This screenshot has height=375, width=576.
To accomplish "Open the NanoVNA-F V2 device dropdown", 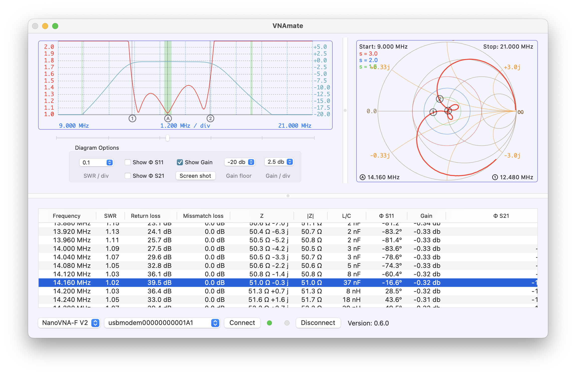I will [x=69, y=323].
